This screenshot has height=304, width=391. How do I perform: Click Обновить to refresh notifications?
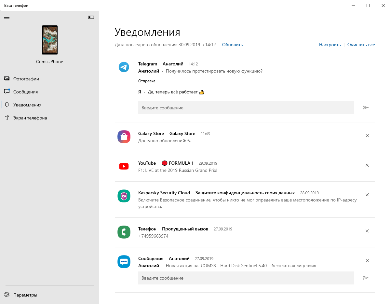[232, 45]
